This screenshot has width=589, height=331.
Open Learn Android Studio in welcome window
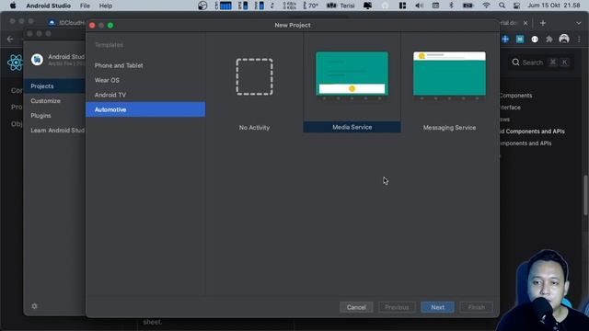click(54, 131)
